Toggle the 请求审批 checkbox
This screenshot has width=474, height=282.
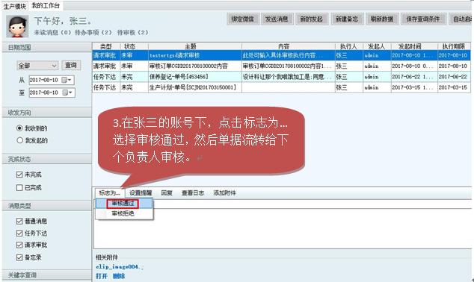click(x=19, y=245)
